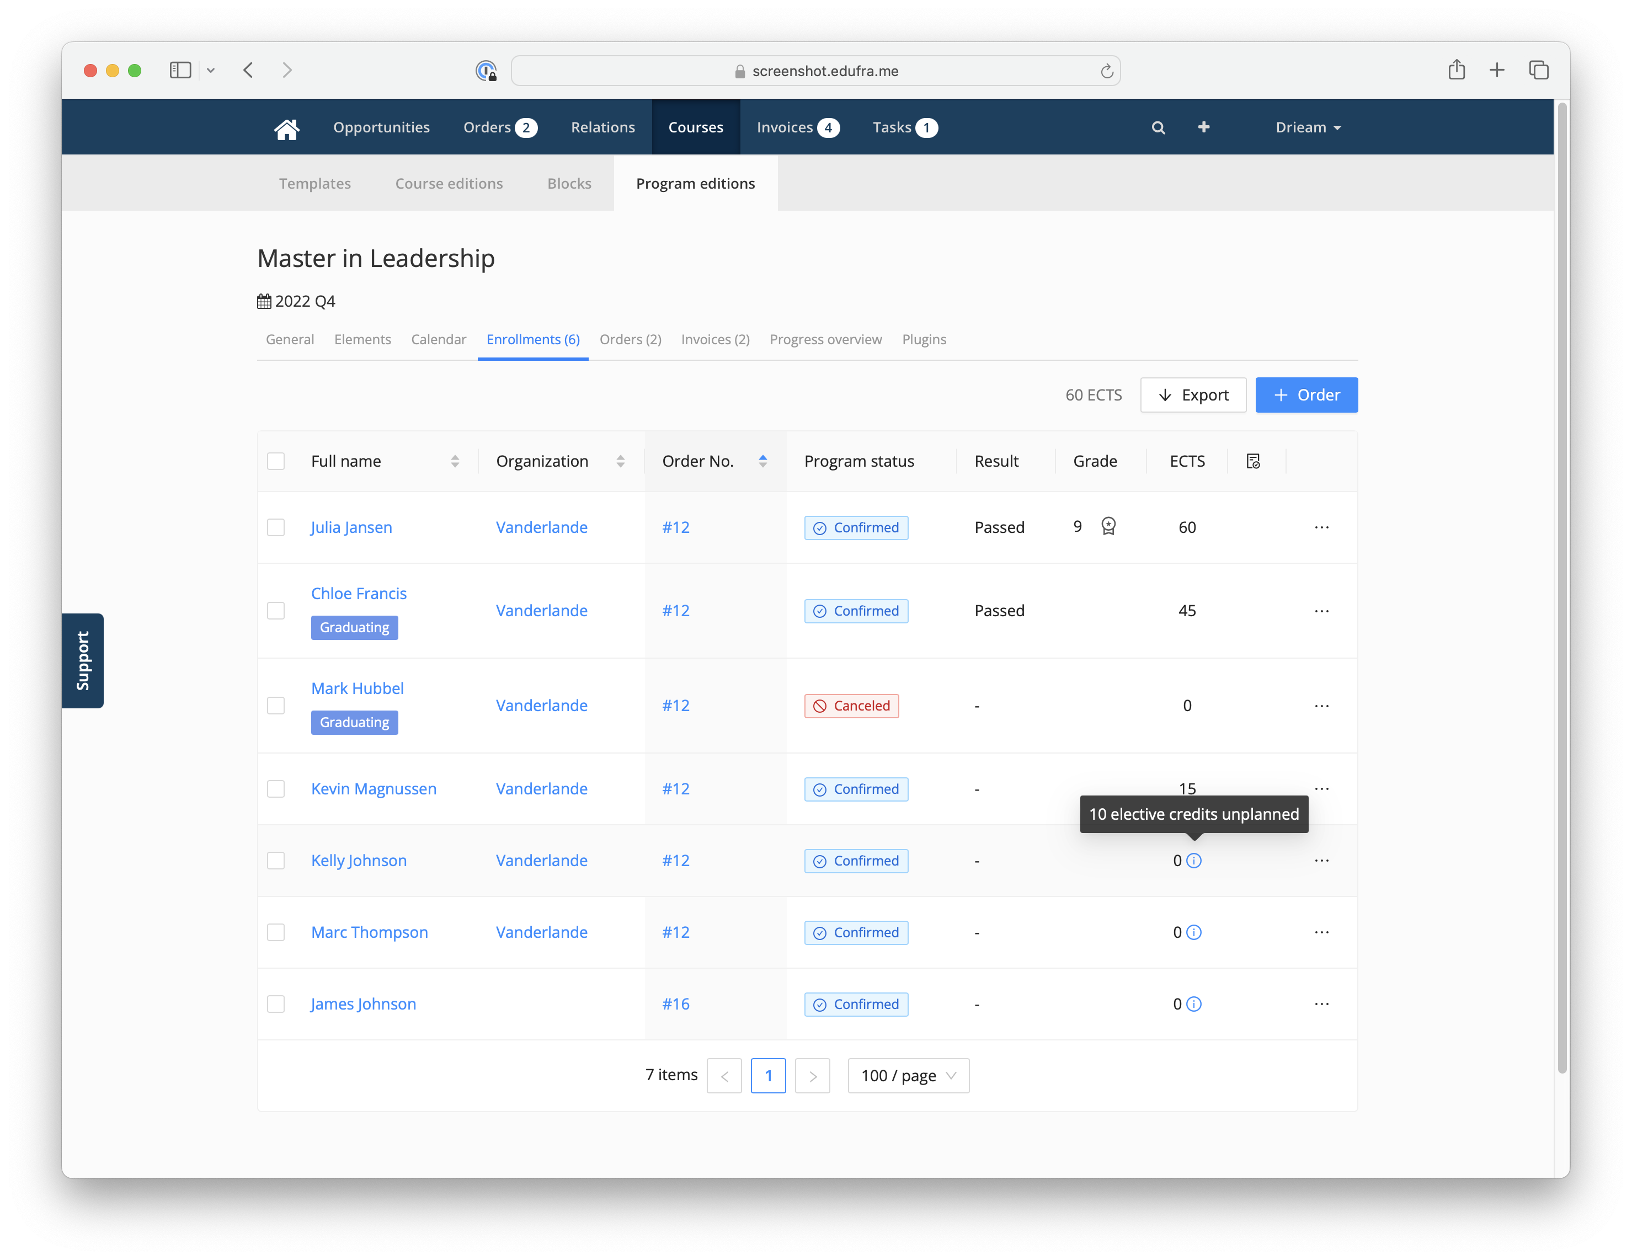Viewport: 1632px width, 1260px height.
Task: Click the plus icon in the navbar
Action: (1204, 127)
